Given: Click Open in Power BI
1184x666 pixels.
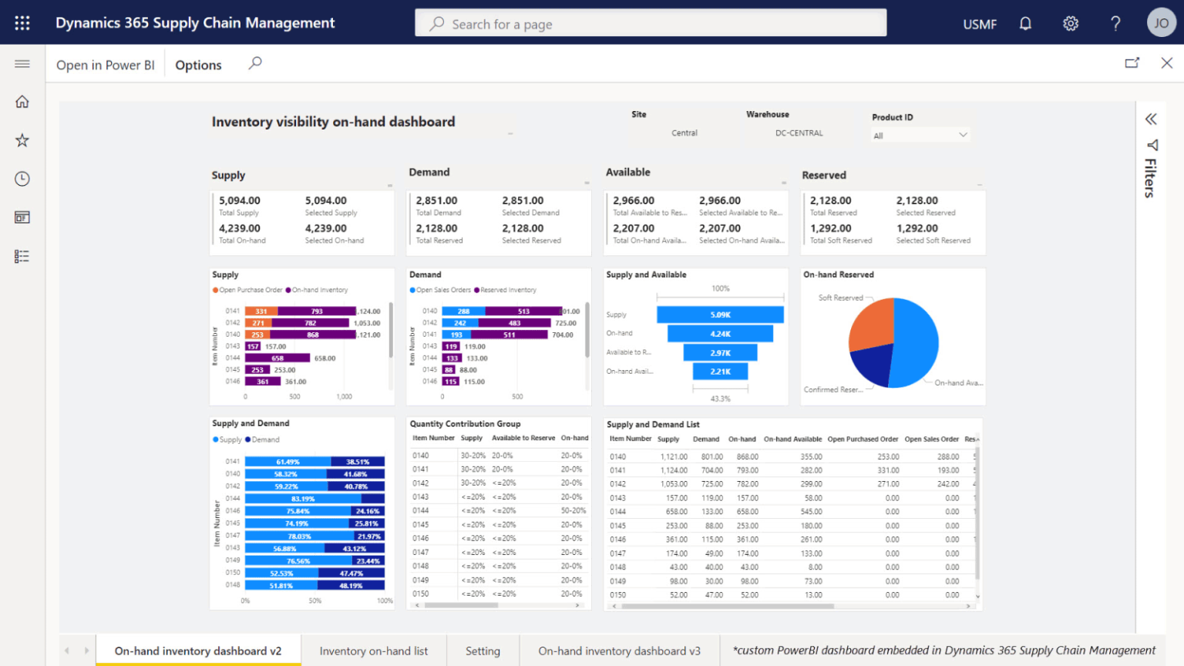Looking at the screenshot, I should 105,64.
